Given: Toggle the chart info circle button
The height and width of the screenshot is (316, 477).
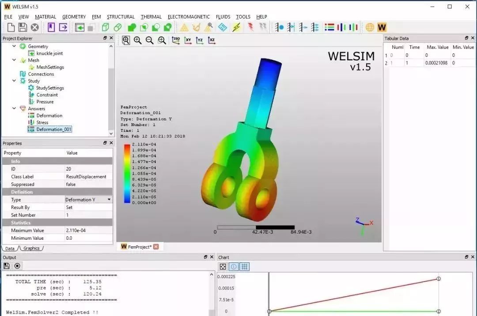Looking at the screenshot, I should [x=234, y=267].
